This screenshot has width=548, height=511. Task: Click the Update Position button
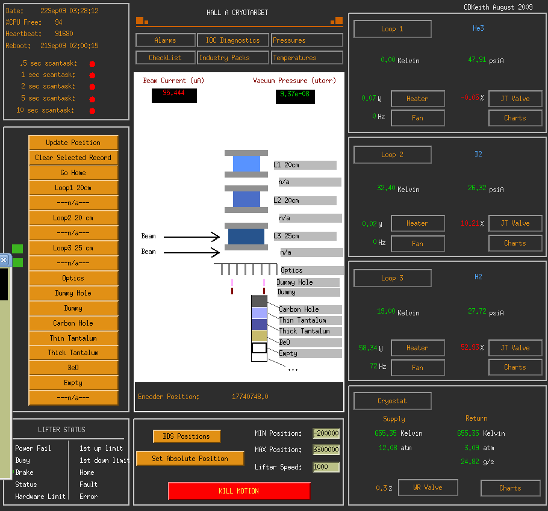point(73,143)
